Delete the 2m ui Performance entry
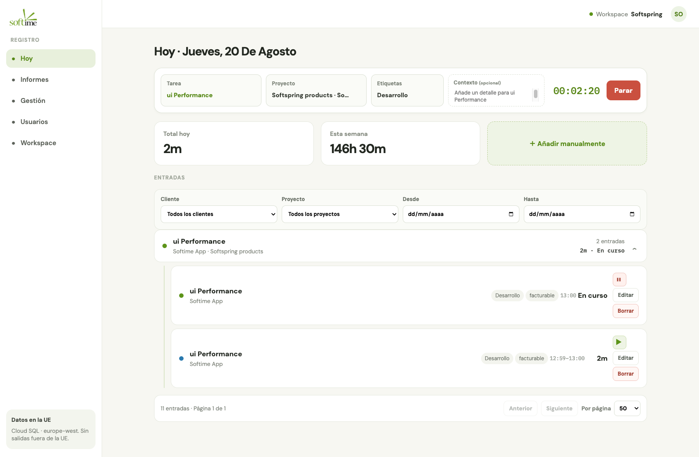The width and height of the screenshot is (699, 457). pos(625,374)
